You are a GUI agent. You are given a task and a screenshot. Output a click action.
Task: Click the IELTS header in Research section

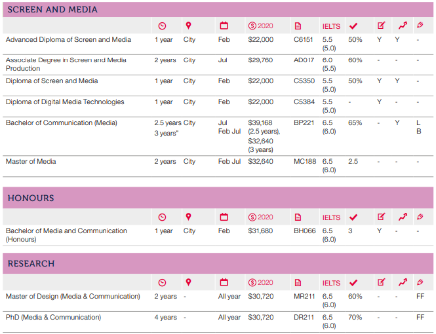[331, 283]
